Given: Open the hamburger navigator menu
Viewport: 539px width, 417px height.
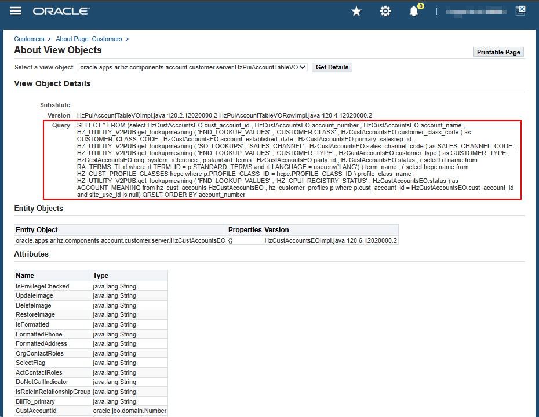Looking at the screenshot, I should click(16, 11).
